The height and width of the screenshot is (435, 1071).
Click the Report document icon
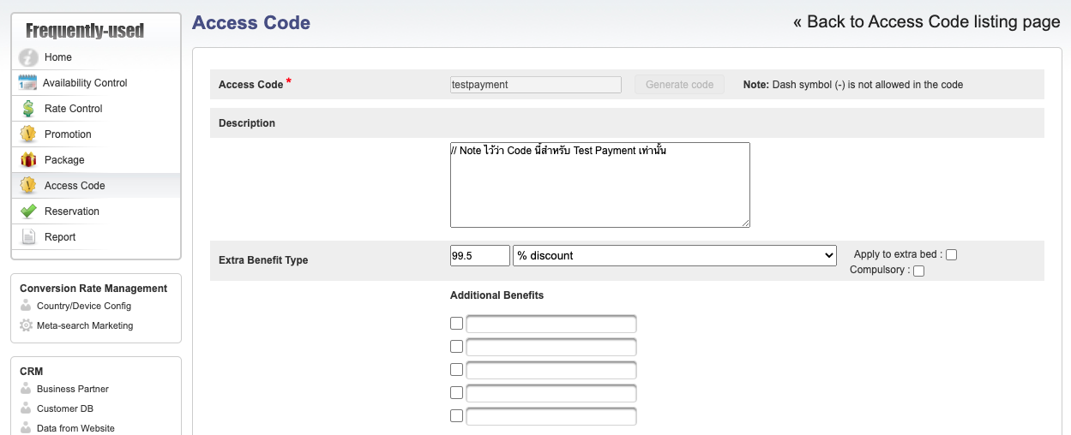[x=28, y=237]
